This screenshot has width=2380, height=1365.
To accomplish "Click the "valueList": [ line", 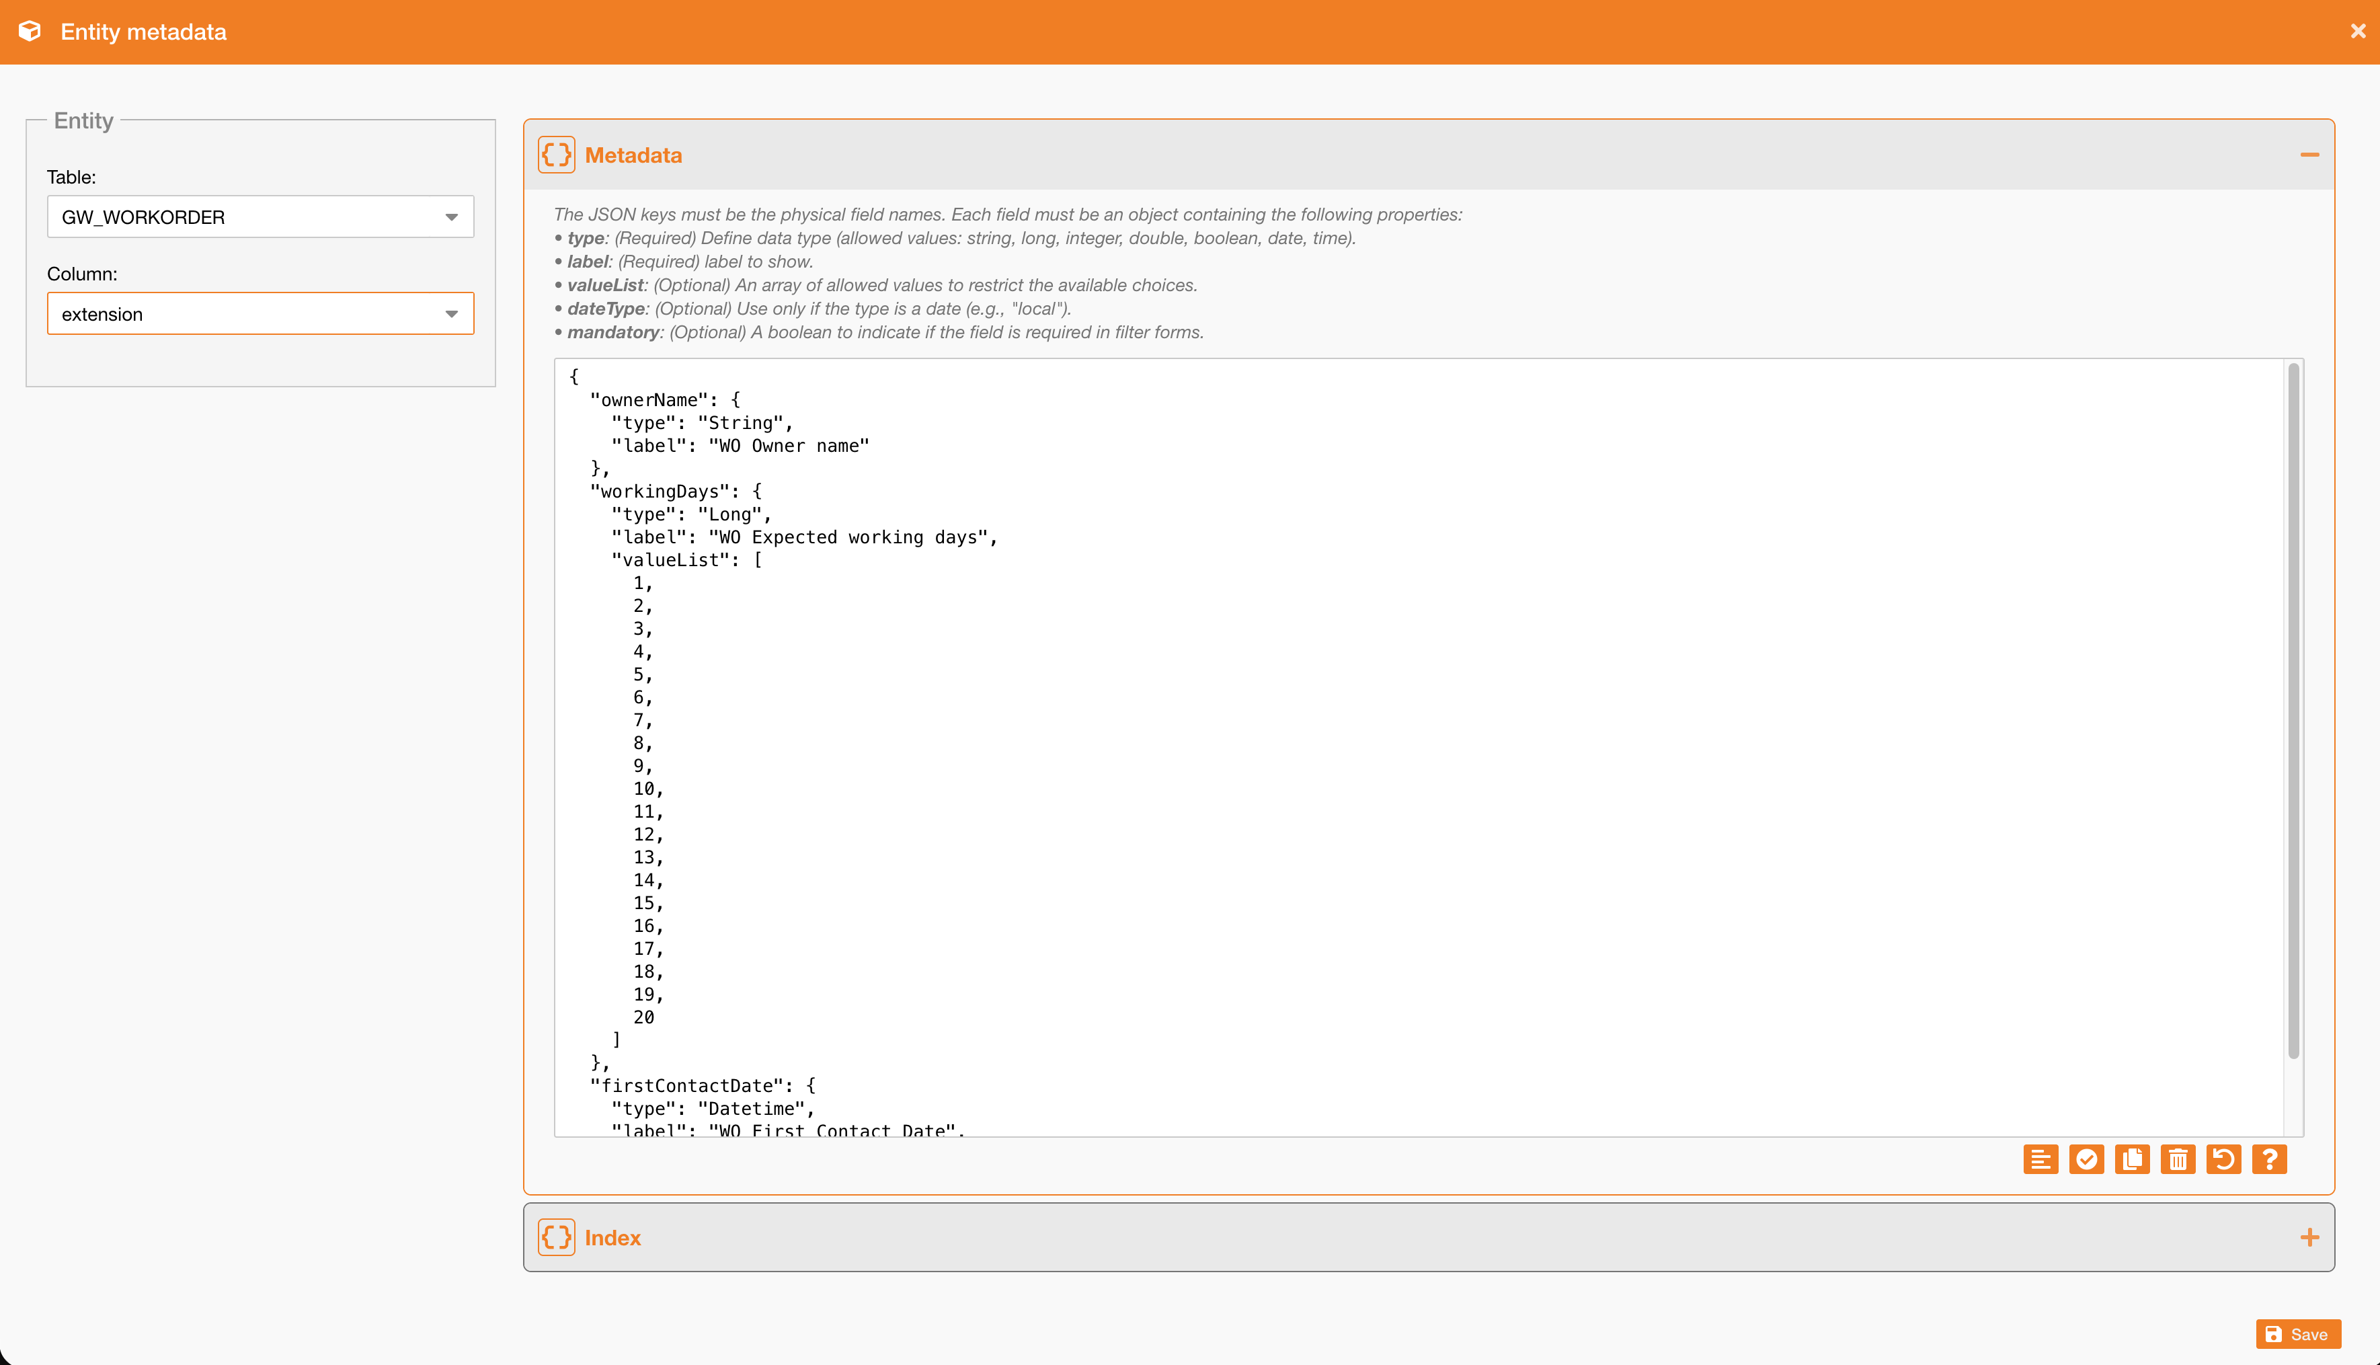I will (687, 561).
